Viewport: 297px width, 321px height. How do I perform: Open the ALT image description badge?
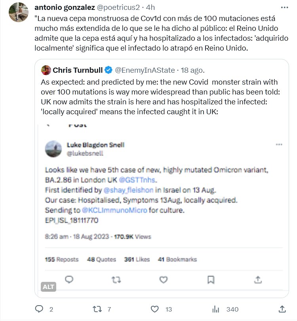click(49, 286)
